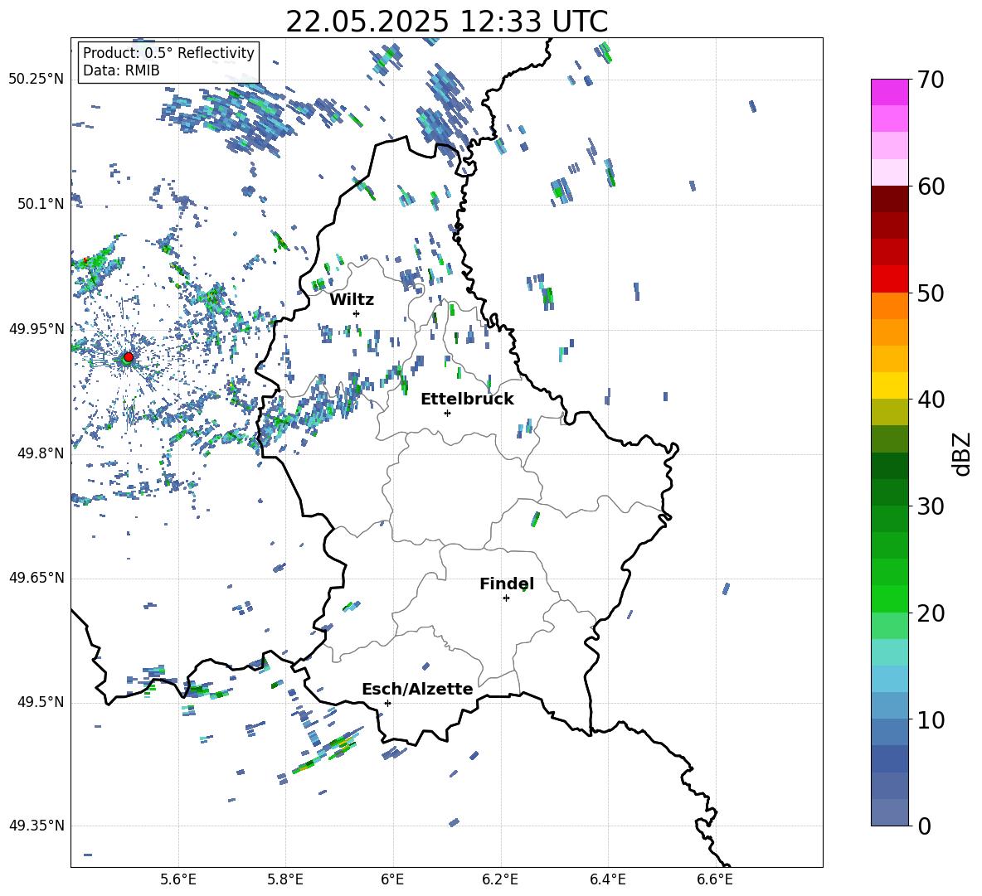The height and width of the screenshot is (896, 982).
Task: Click the 6.6°E longitude label
Action: point(715,879)
